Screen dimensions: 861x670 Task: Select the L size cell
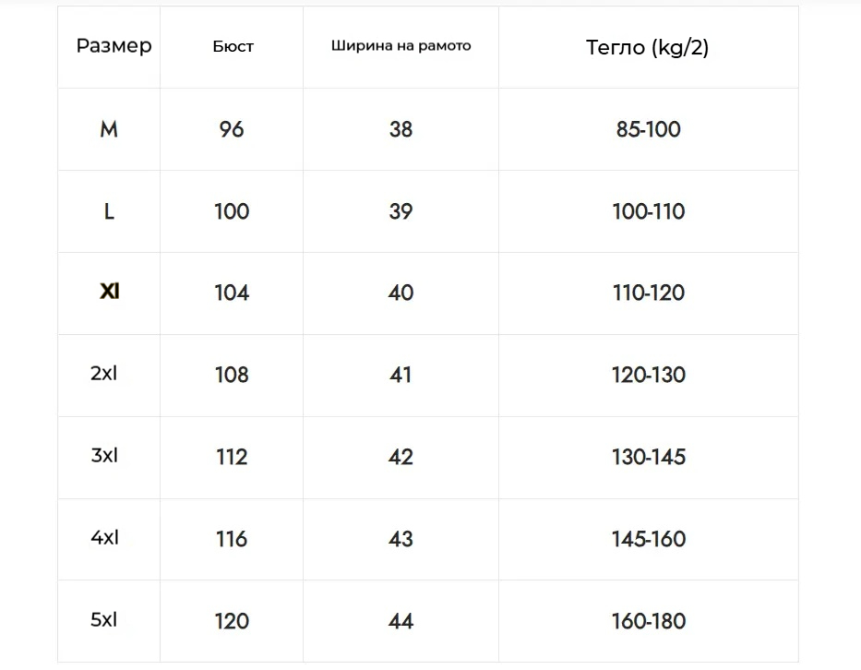(x=109, y=212)
